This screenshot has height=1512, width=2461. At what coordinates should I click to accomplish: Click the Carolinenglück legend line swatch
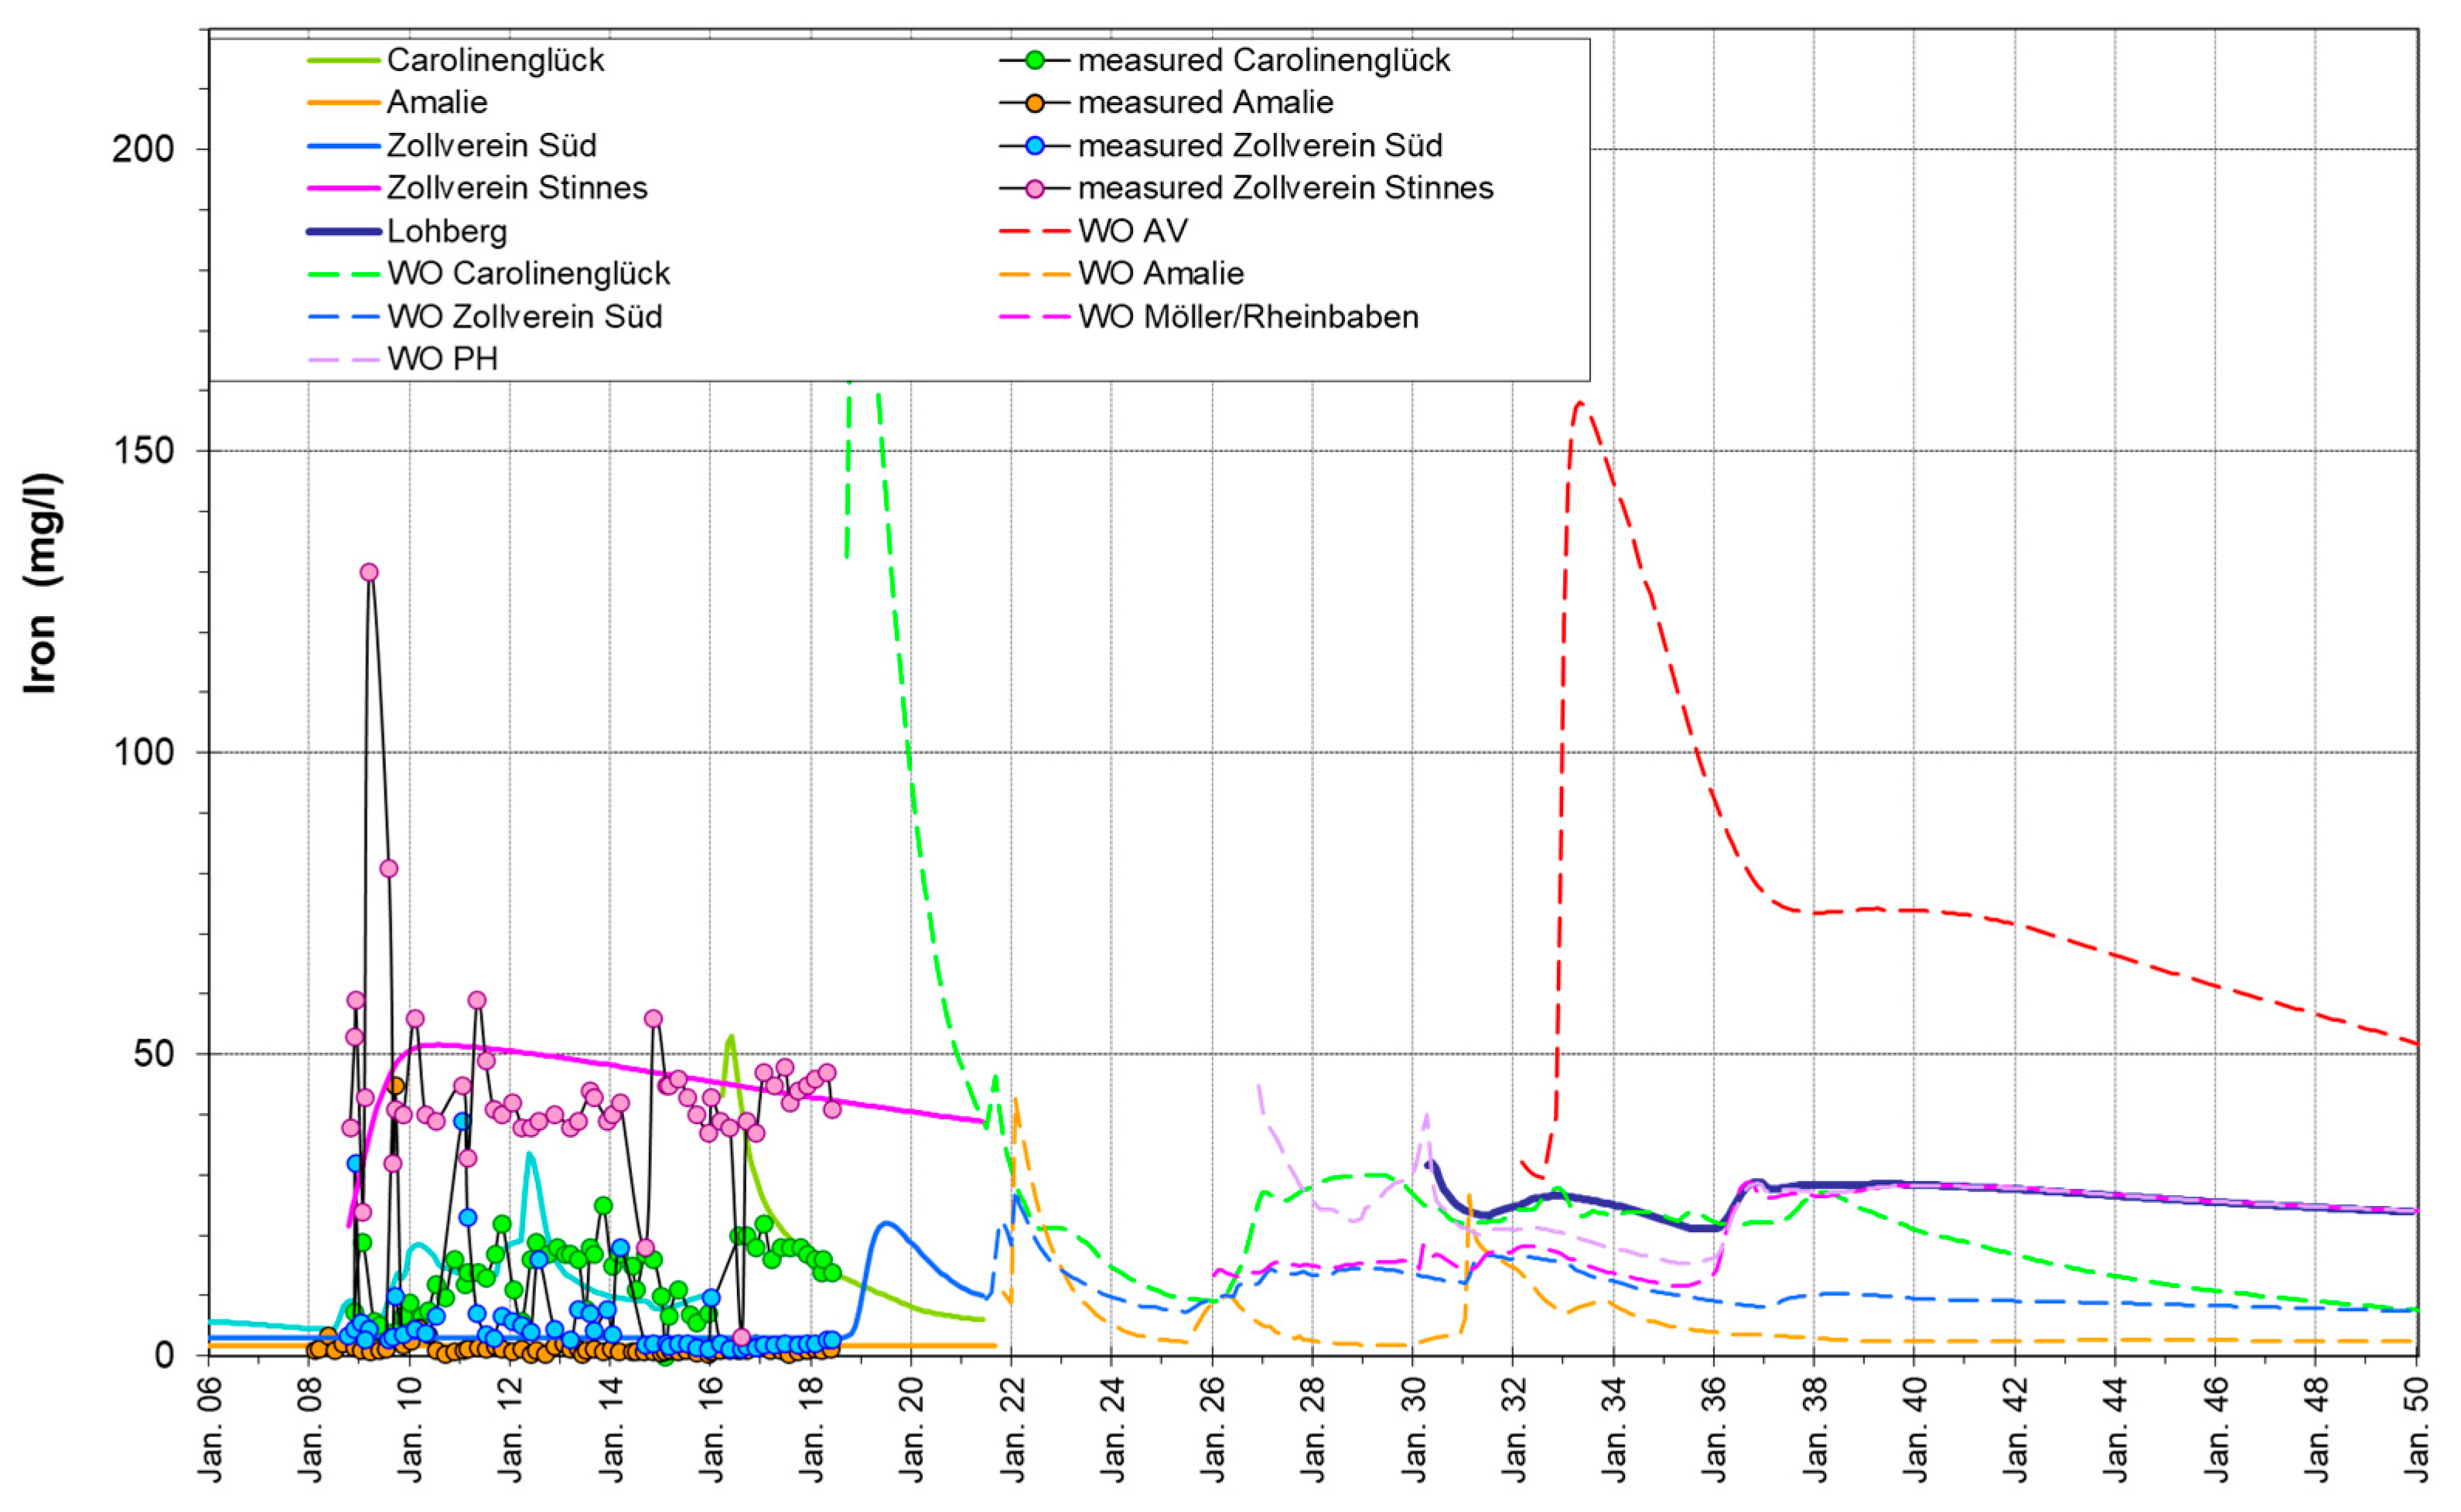click(x=343, y=60)
